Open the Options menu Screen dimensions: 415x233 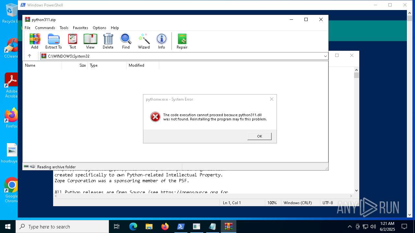100,28
